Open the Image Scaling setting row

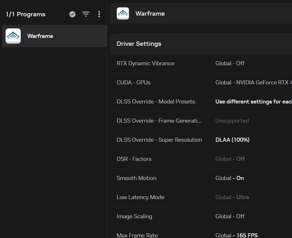[201, 216]
